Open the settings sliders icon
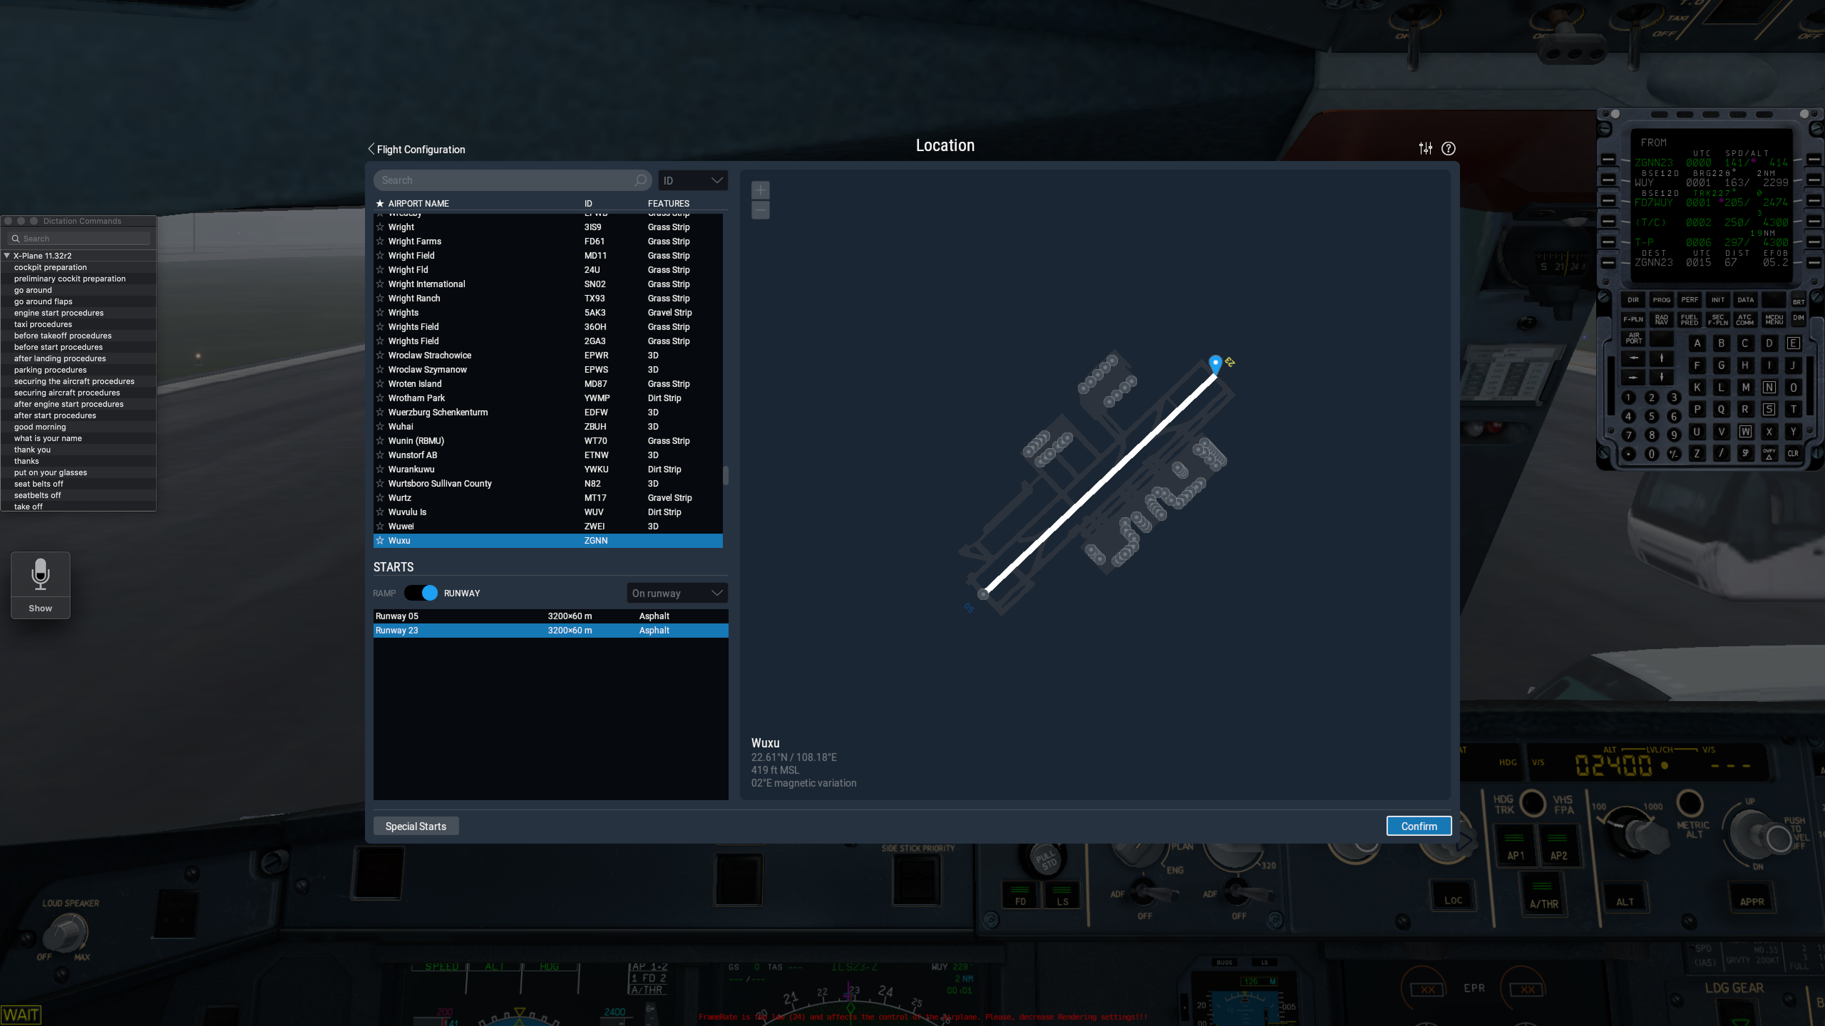The width and height of the screenshot is (1825, 1026). (x=1425, y=148)
